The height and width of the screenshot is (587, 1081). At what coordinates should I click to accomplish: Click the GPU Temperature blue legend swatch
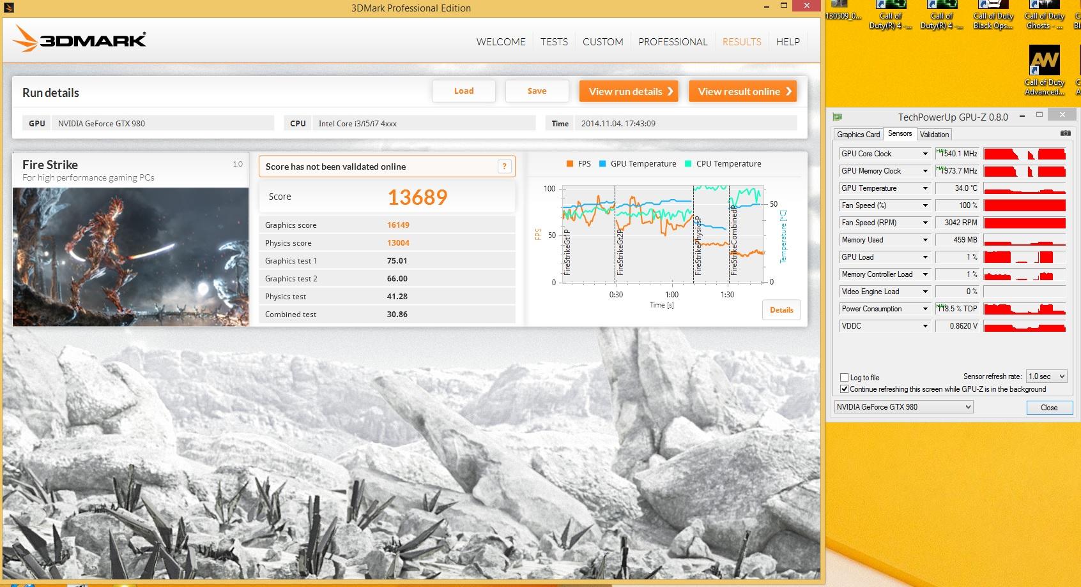602,164
